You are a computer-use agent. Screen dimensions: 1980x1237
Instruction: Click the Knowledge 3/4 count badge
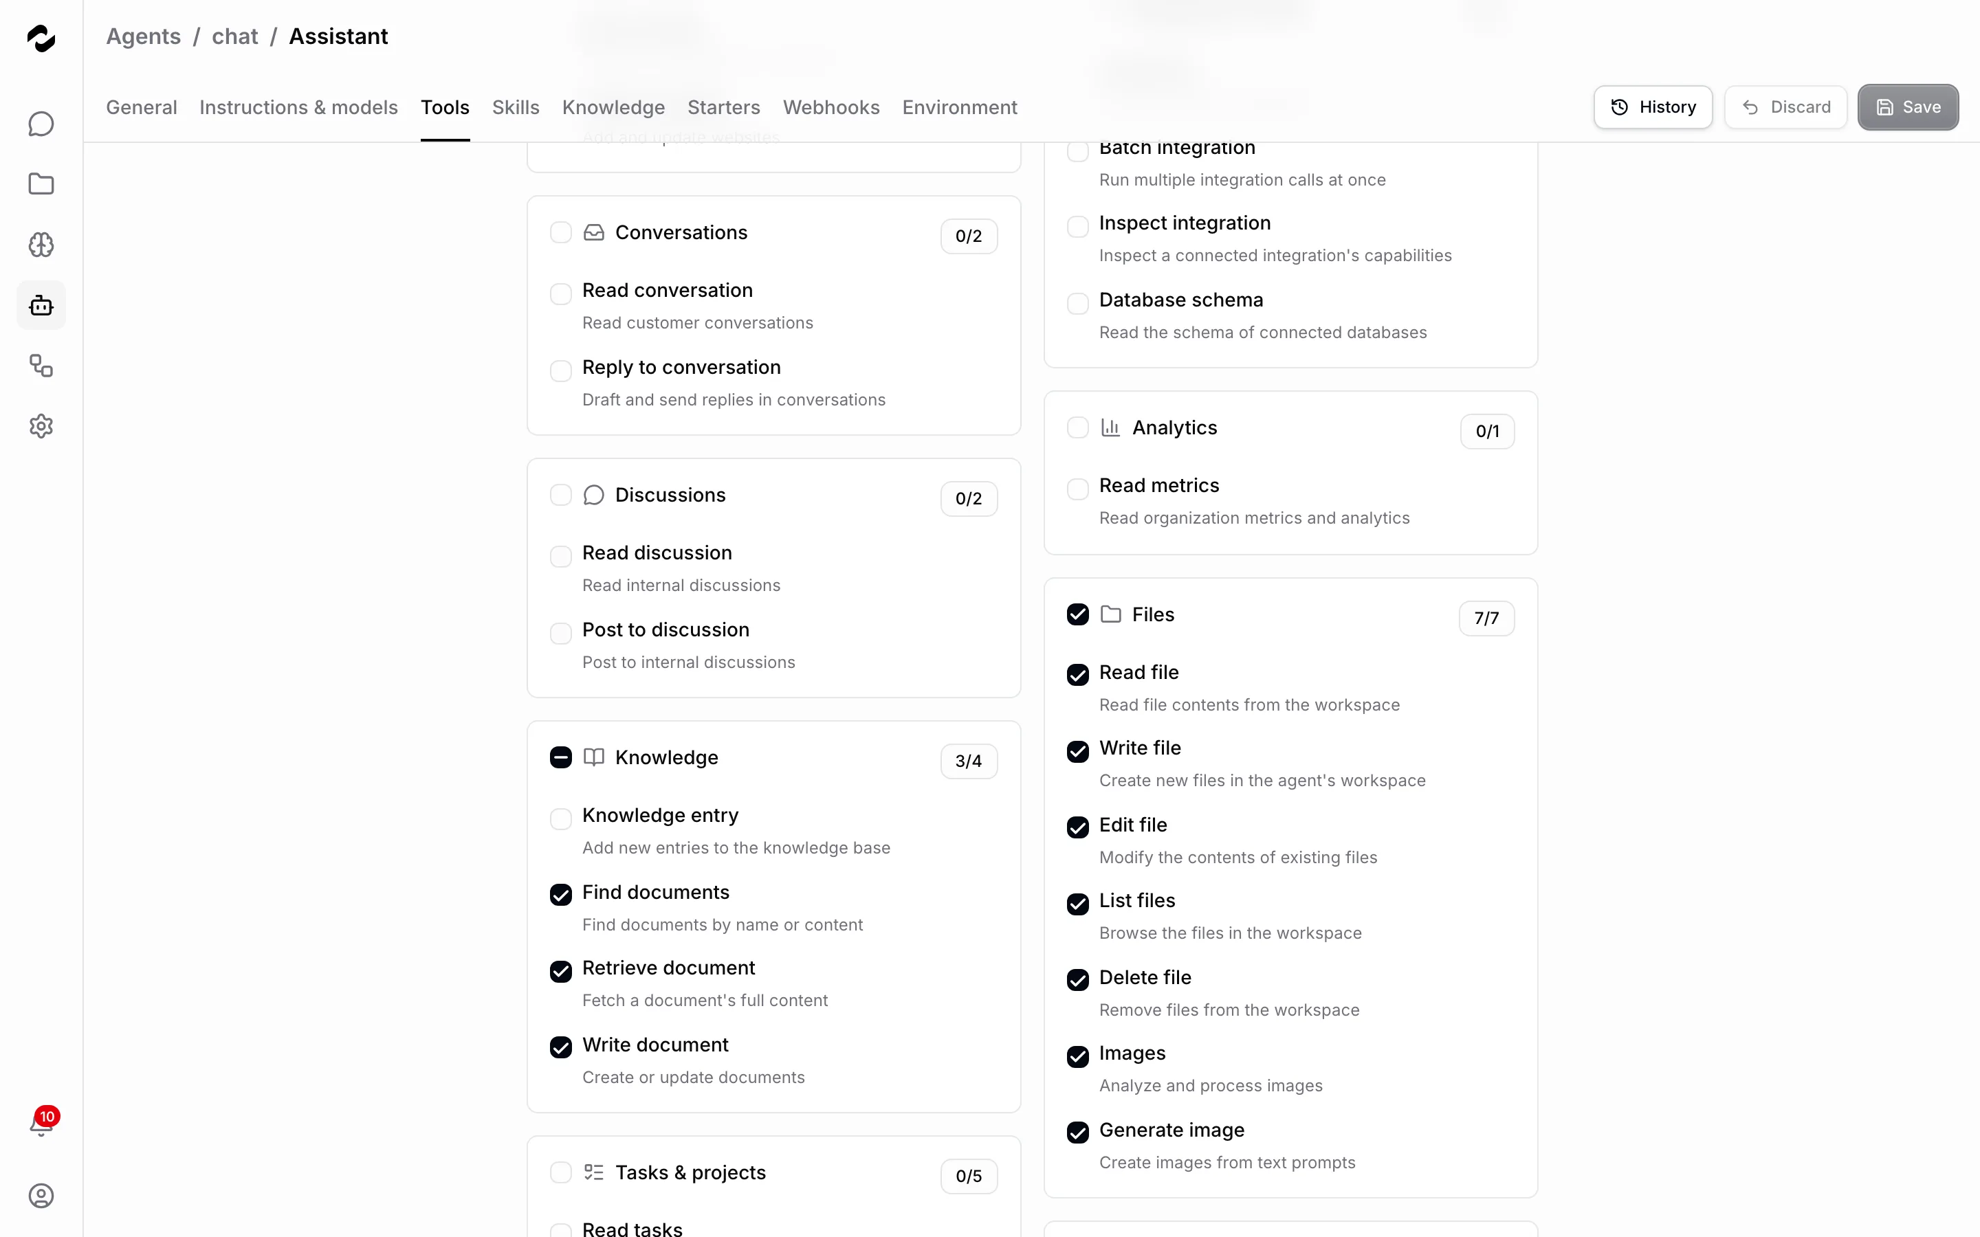969,761
